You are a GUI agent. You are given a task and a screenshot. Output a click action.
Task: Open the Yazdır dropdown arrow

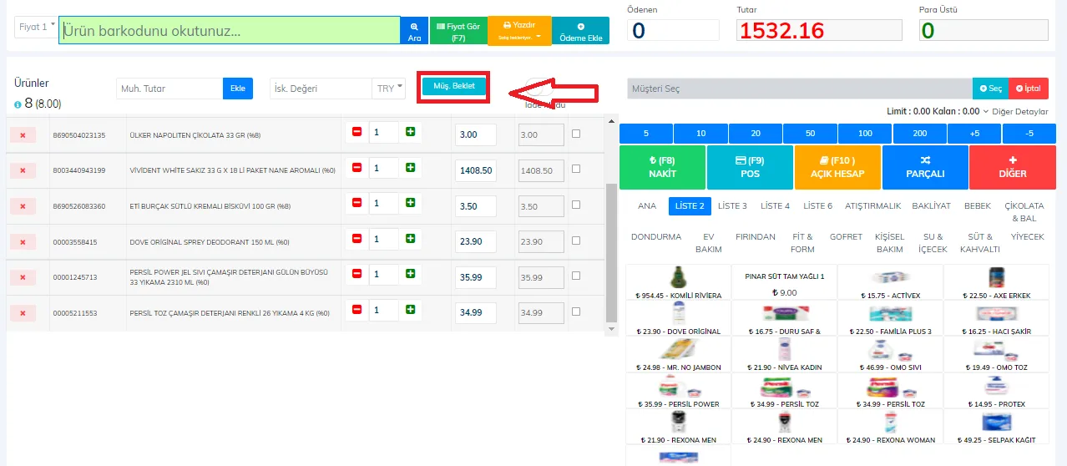pyautogui.click(x=539, y=36)
